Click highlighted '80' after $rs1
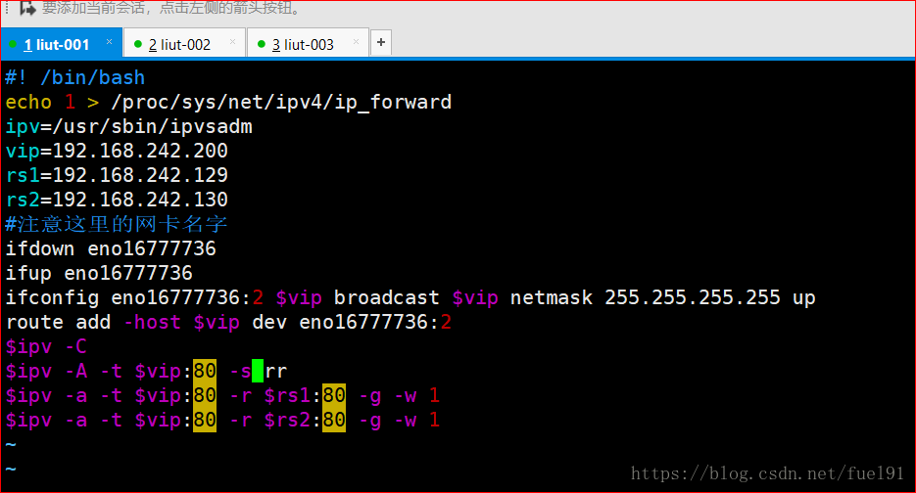Viewport: 916px width, 493px height. [x=333, y=395]
